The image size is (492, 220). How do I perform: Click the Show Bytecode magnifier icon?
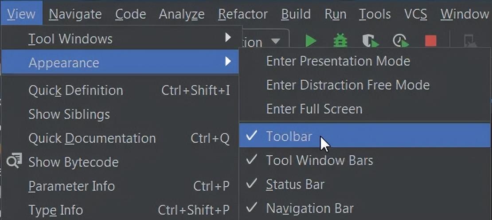click(x=15, y=161)
